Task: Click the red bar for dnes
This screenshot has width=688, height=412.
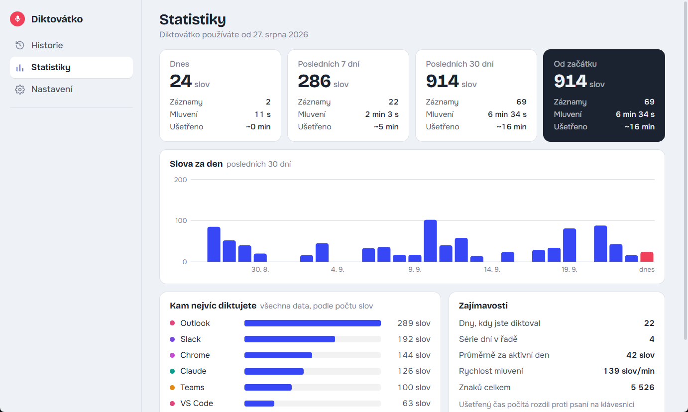Action: [x=647, y=257]
